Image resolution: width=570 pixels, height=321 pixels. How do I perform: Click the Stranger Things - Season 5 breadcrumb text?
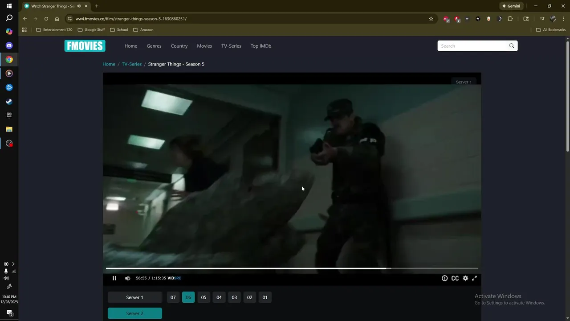point(176,64)
